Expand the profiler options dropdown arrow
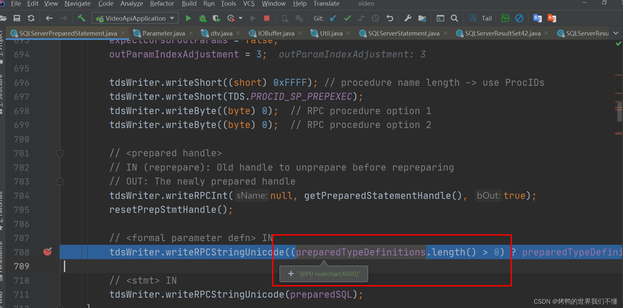The image size is (623, 308). (241, 18)
